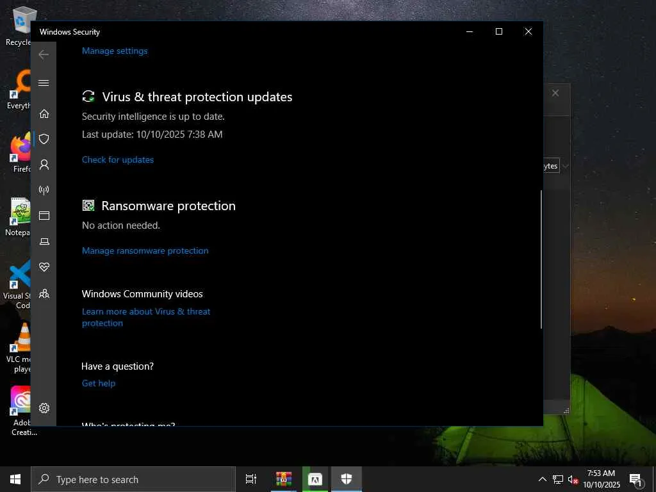
Task: Click the Windows Community videos heading
Action: point(142,293)
